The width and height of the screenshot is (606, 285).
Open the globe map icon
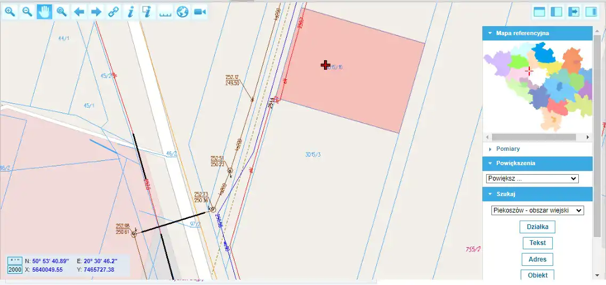182,12
